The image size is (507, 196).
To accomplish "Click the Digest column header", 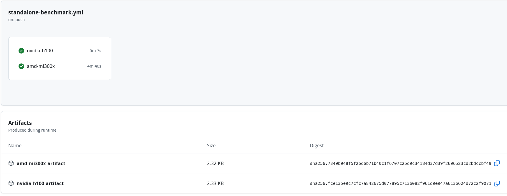I will pos(317,146).
